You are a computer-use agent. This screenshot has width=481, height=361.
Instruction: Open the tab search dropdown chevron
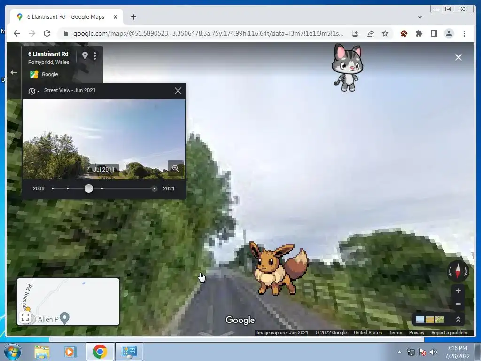419,17
